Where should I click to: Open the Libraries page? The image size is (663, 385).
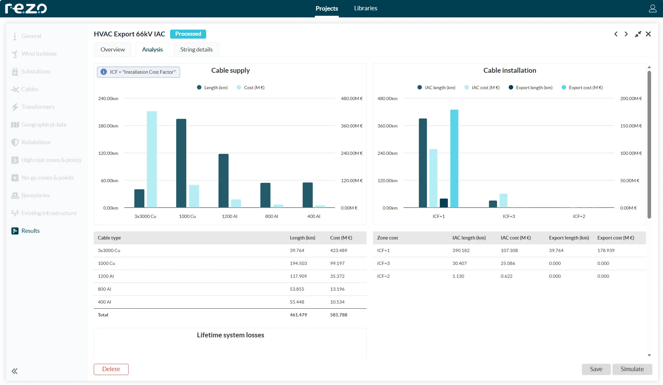coord(365,8)
